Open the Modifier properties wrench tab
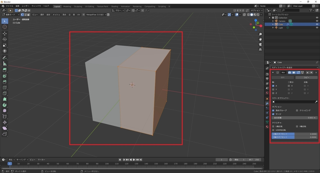The height and width of the screenshot is (173, 320). [267, 103]
